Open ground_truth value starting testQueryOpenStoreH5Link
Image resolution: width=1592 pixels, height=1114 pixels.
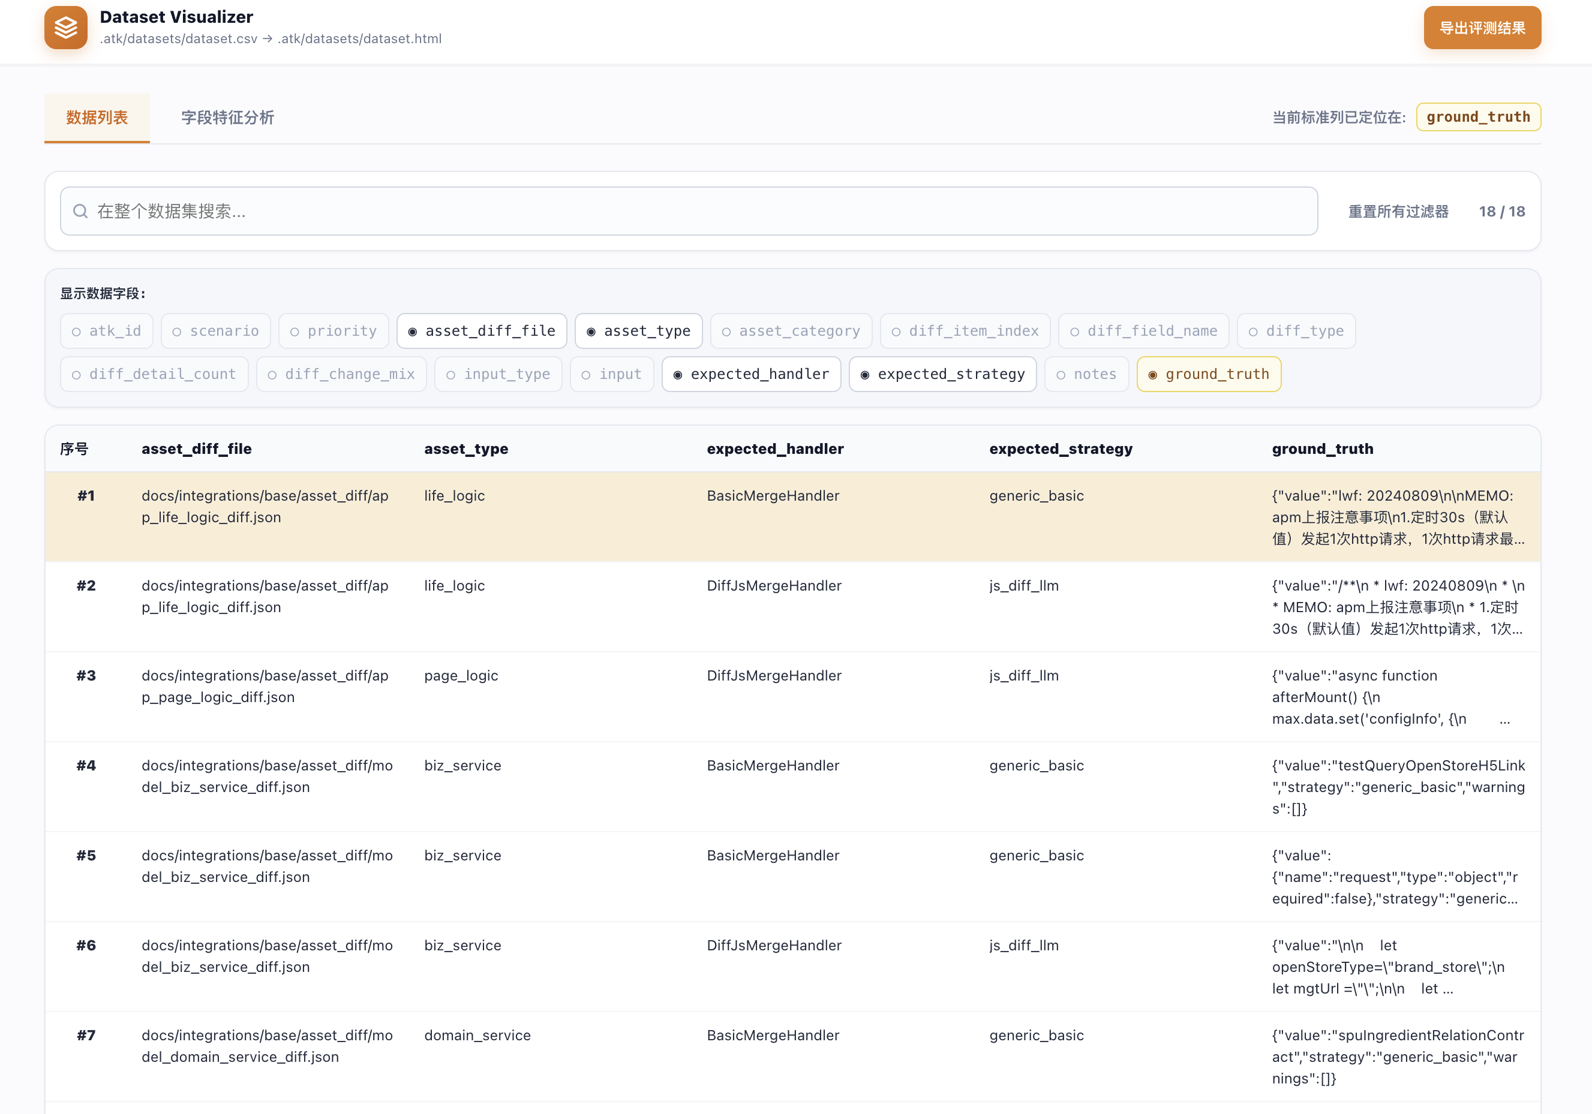point(1398,787)
